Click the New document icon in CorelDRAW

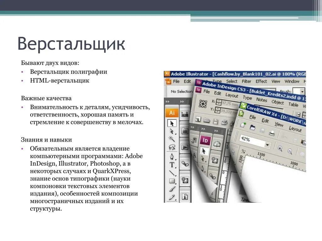(243, 124)
